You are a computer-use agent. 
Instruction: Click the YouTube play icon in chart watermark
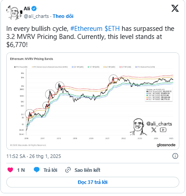[x=163, y=130]
